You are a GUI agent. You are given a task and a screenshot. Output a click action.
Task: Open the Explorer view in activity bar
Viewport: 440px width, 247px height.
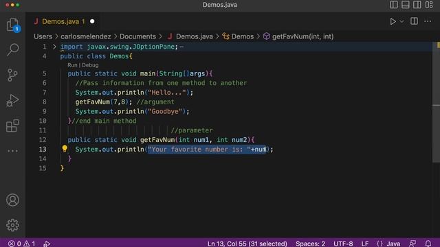[12, 25]
